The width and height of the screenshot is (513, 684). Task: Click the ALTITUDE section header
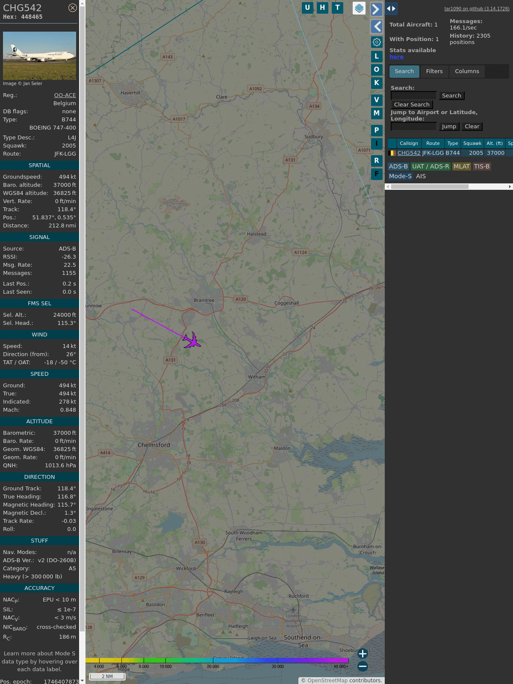[39, 422]
